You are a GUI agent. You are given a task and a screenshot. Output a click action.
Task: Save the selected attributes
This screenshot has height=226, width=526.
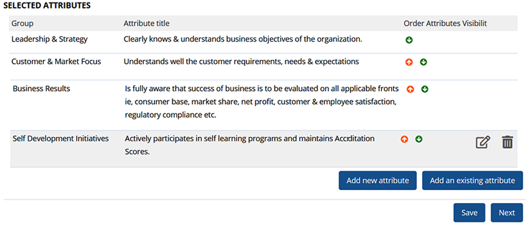click(469, 212)
